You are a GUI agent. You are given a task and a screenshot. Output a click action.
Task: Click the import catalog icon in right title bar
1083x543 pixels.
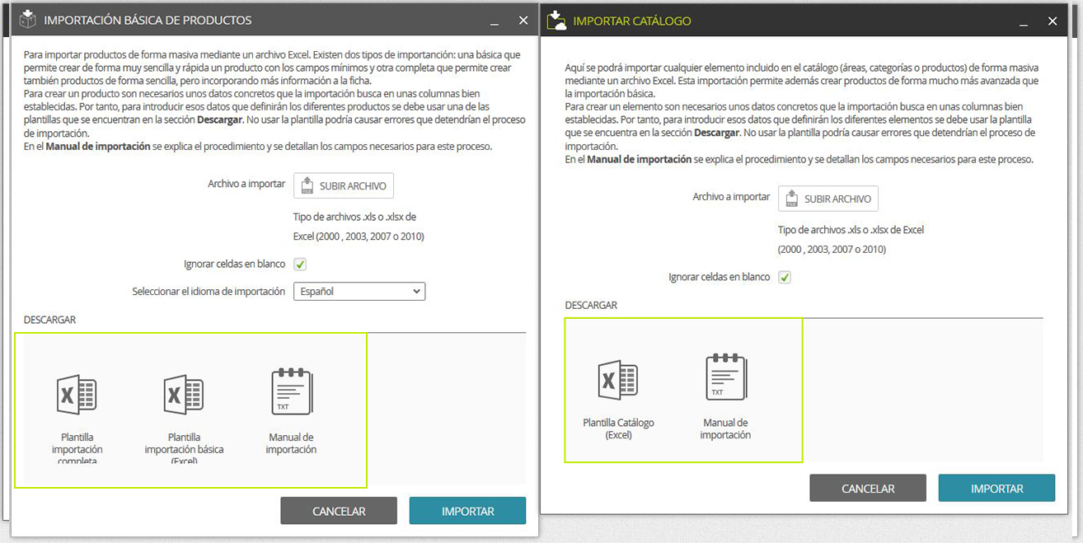pyautogui.click(x=558, y=20)
